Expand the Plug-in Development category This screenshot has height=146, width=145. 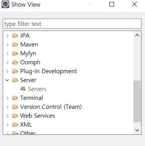(x=7, y=71)
